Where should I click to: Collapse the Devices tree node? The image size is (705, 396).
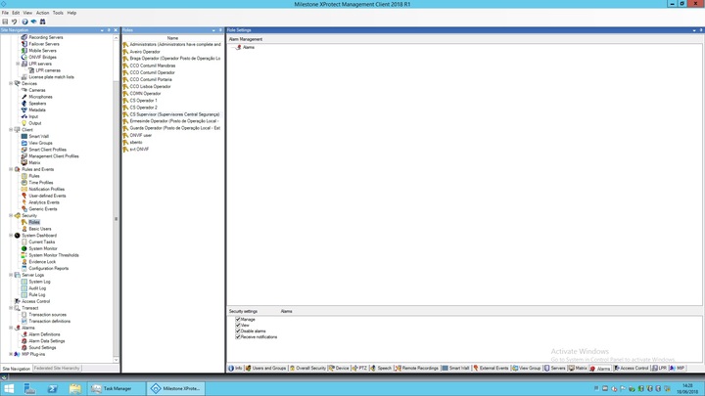click(11, 84)
